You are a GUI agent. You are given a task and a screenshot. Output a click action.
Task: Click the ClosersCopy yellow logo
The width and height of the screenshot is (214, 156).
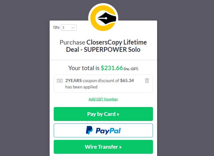click(x=103, y=18)
